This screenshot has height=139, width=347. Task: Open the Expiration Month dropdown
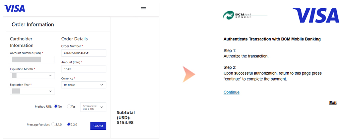pos(33,76)
